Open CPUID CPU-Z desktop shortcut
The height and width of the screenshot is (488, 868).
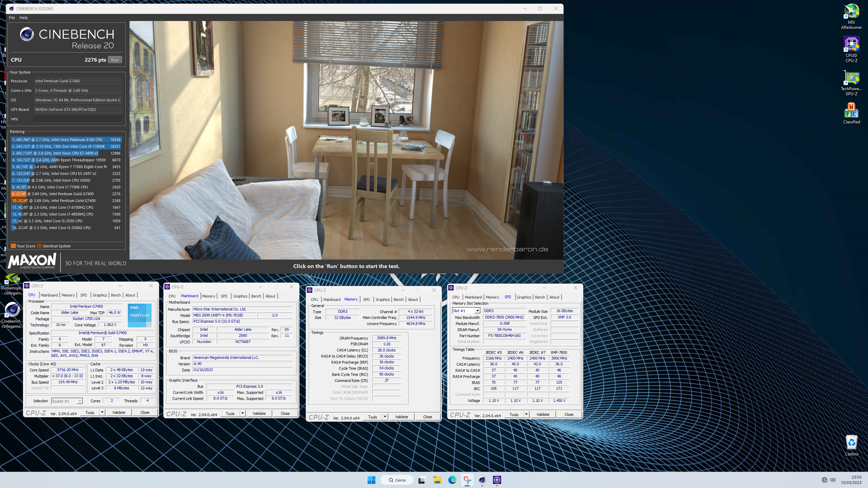(x=851, y=49)
